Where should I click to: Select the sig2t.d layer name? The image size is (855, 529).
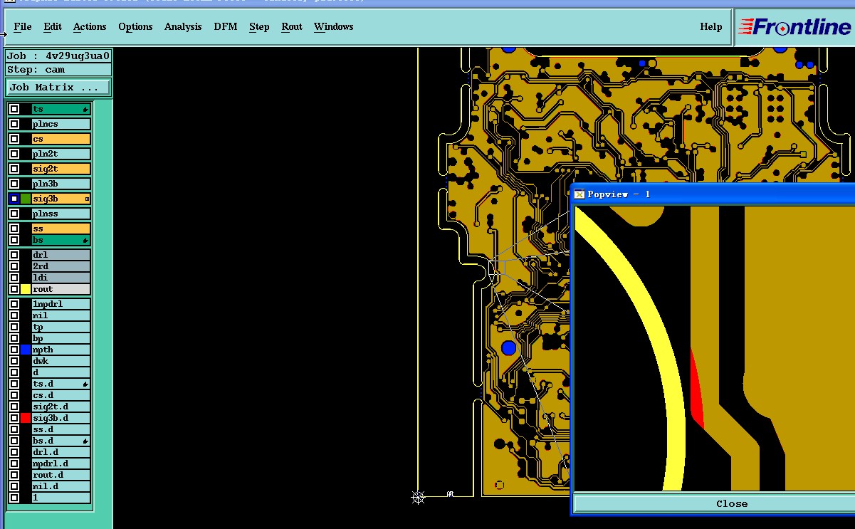pyautogui.click(x=61, y=407)
